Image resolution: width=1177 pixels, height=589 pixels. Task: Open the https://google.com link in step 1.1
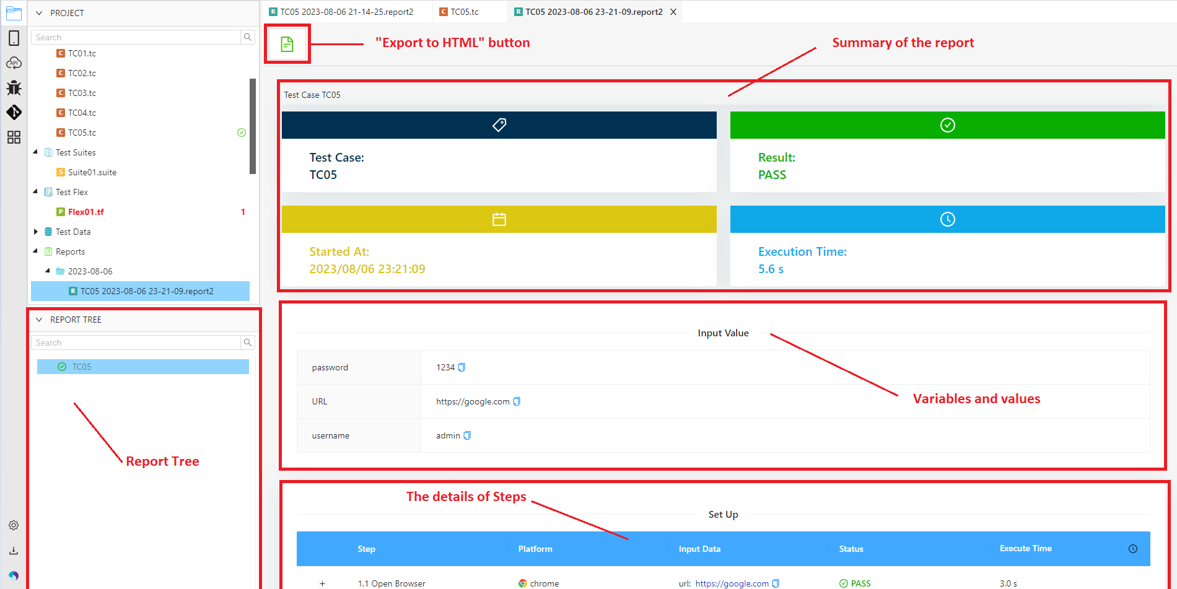[732, 583]
